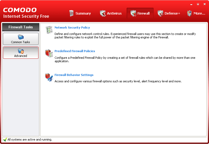Click the More pencil cup icon
This screenshot has width=209, height=144.
[189, 13]
